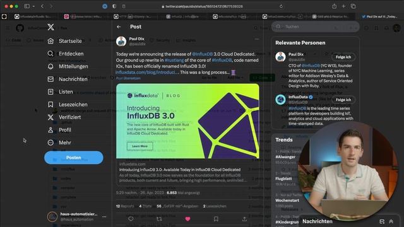
Task: Open the X logo home link
Action: coord(50,26)
